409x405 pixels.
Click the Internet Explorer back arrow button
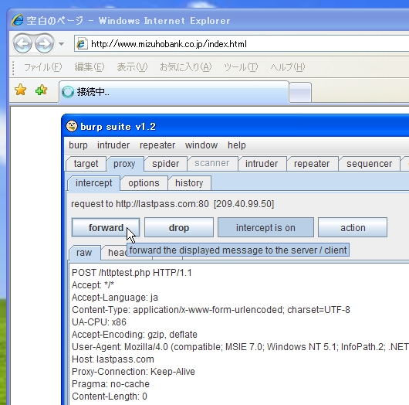[x=22, y=43]
